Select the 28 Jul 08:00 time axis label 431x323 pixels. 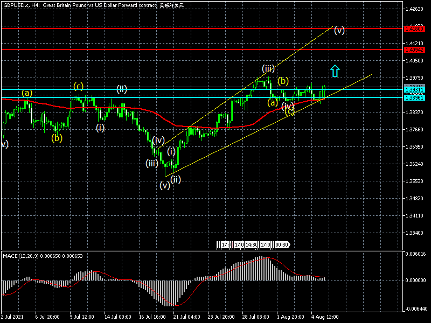(256, 317)
